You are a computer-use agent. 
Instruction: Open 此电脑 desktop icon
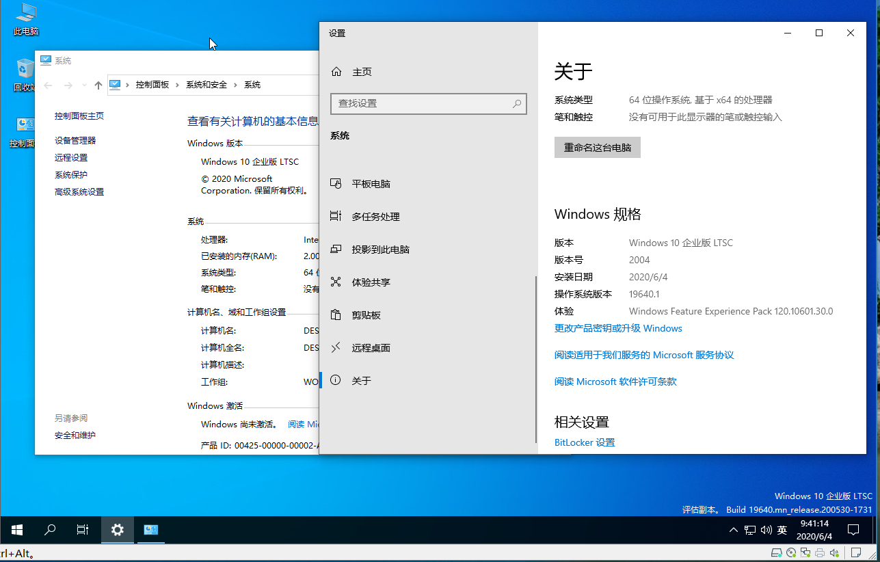[26, 20]
